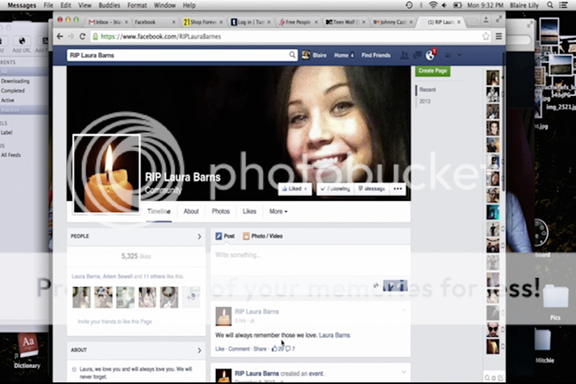576x384 pixels.
Task: Open the Buddies menu
Action: point(109,5)
